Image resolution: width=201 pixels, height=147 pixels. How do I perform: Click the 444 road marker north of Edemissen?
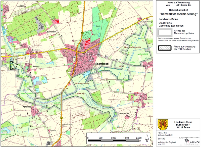click(x=82, y=32)
